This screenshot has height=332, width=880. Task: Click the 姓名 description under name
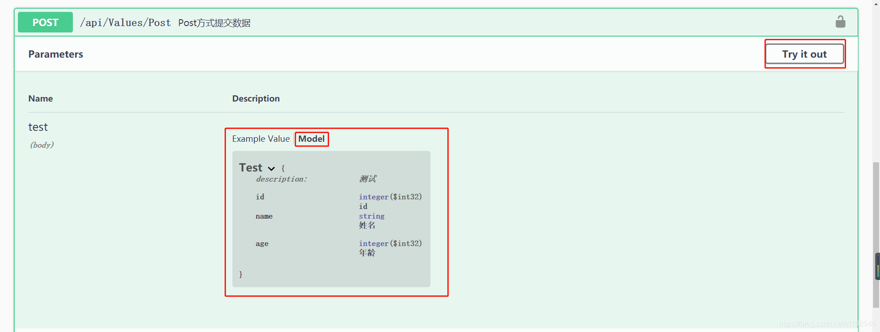point(367,225)
